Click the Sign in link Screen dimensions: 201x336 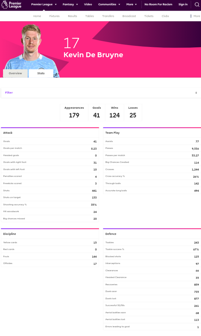point(183,5)
